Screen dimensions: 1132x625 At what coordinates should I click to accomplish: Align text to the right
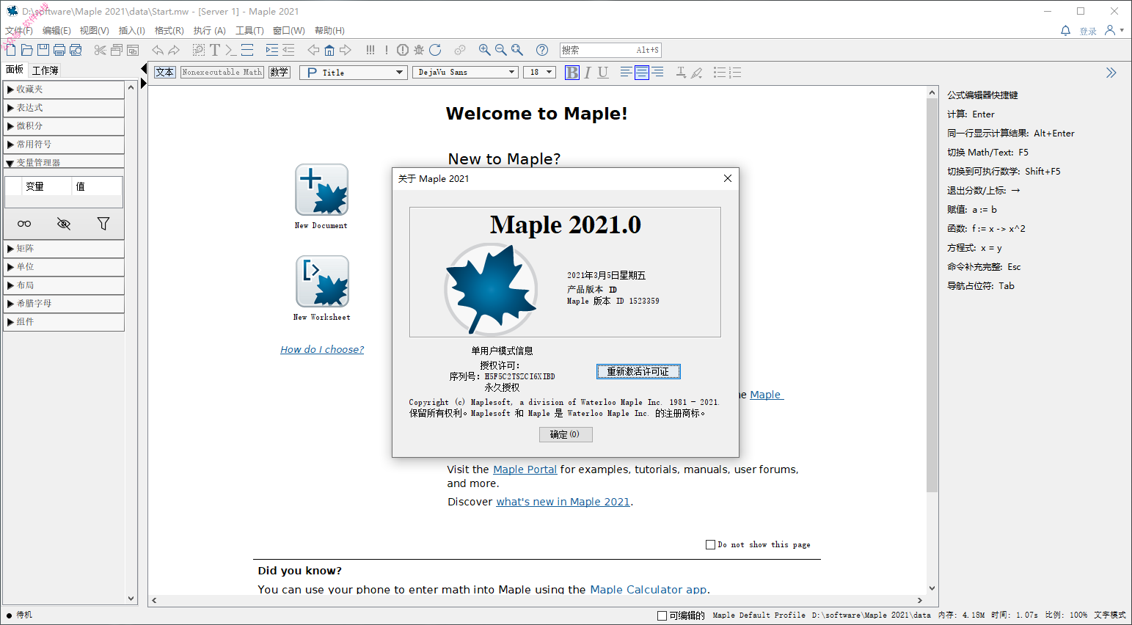point(658,72)
